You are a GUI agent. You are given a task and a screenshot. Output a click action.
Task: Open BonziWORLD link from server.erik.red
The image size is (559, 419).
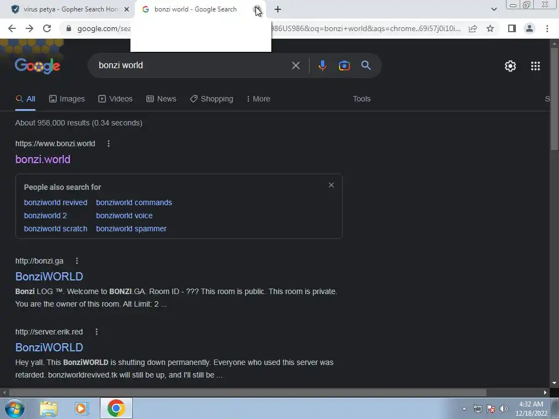[x=49, y=348]
